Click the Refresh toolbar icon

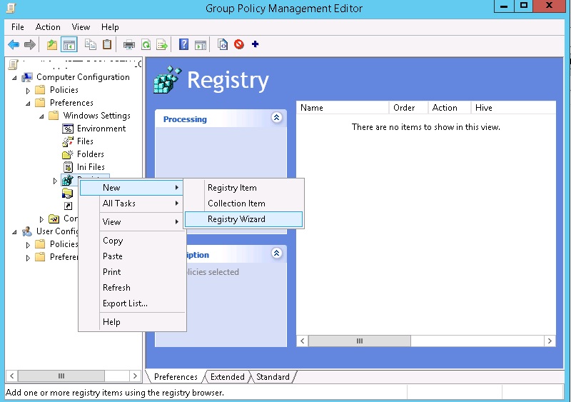pyautogui.click(x=146, y=44)
